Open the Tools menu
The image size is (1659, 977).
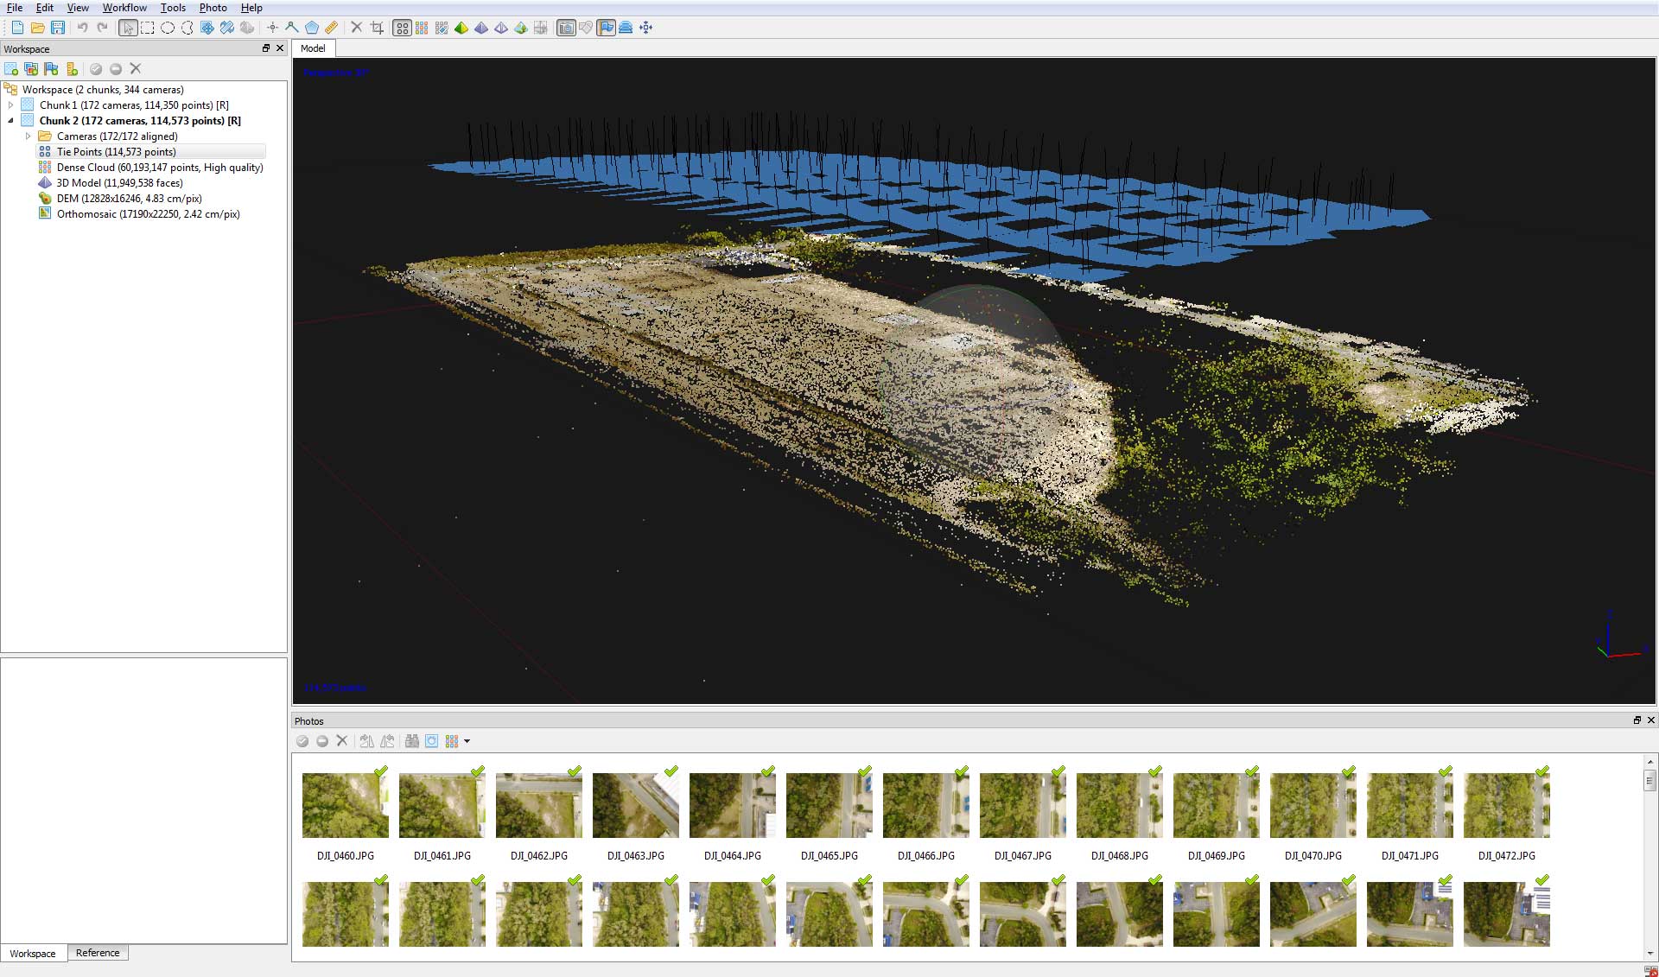click(x=173, y=8)
